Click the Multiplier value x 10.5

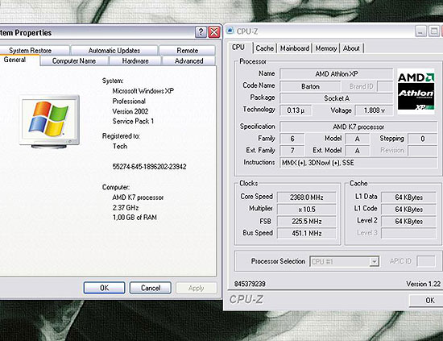coord(307,210)
